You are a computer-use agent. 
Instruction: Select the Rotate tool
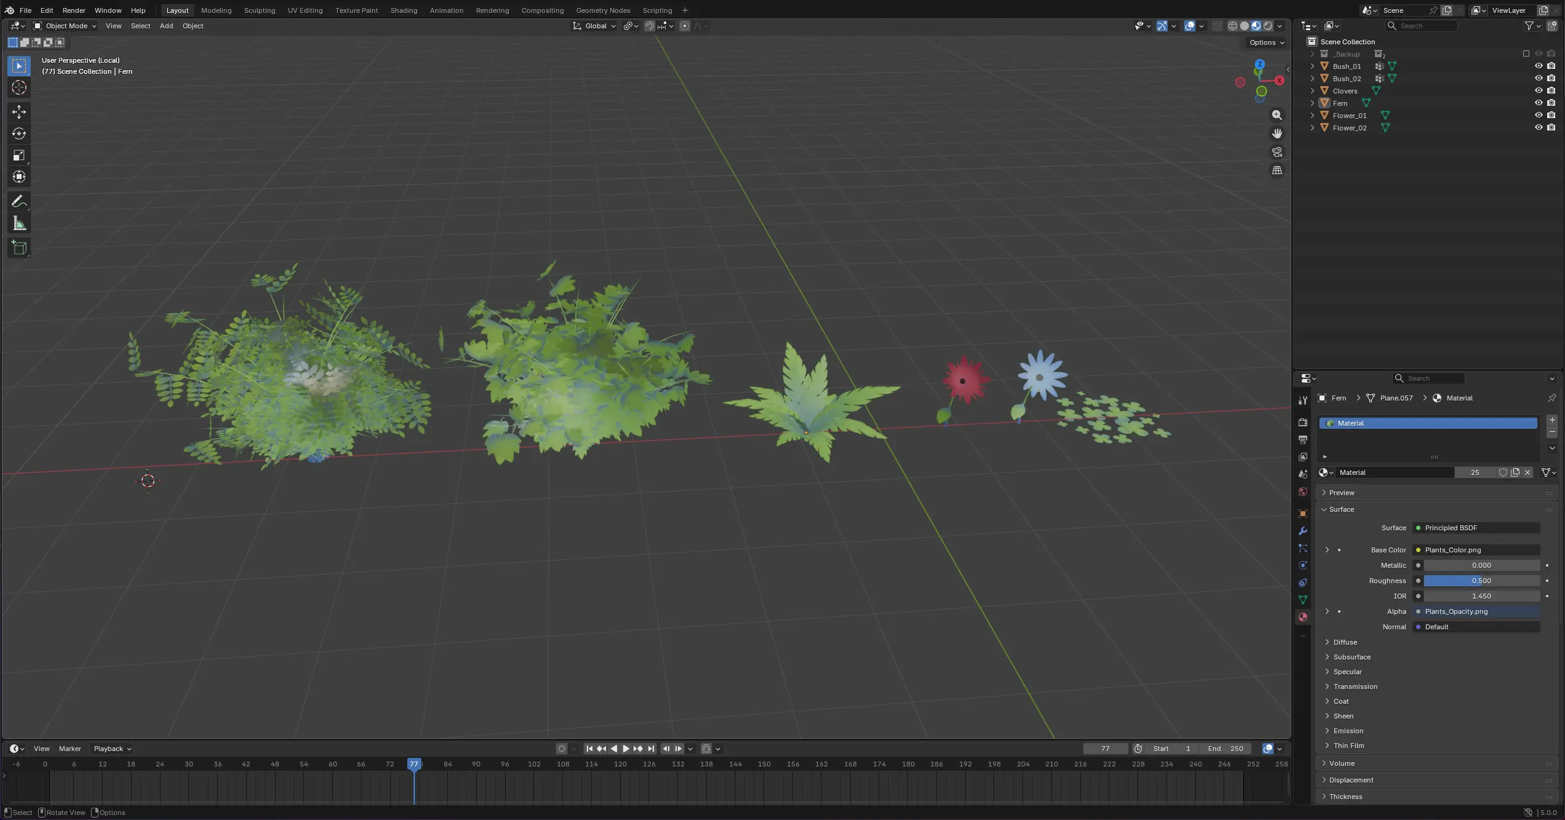[x=19, y=133]
